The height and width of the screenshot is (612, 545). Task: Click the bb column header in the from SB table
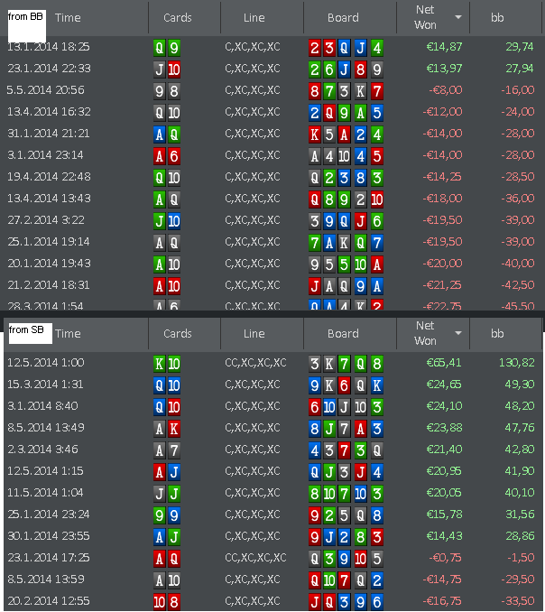coord(497,333)
